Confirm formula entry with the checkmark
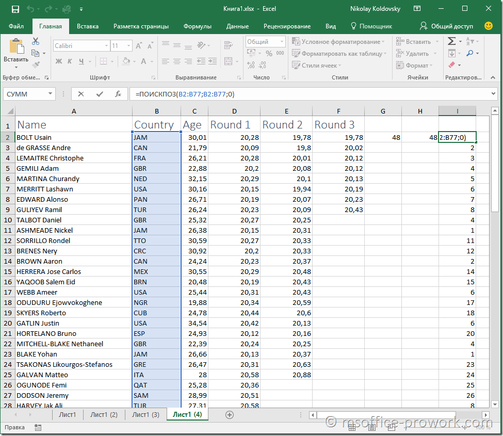The width and height of the screenshot is (503, 436). 100,94
